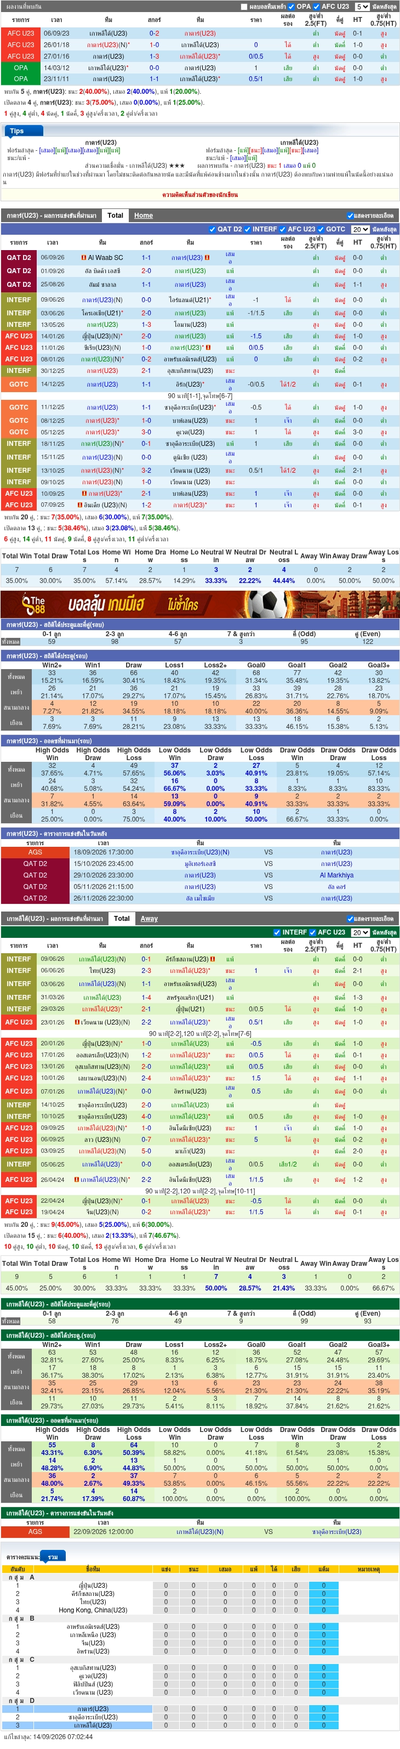400x1749 pixels.
Task: Select fixture time 22/09/2026 12:00:00
Action: [103, 1532]
